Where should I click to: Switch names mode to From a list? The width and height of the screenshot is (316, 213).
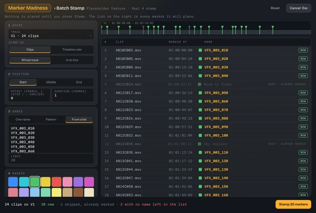(x=79, y=120)
